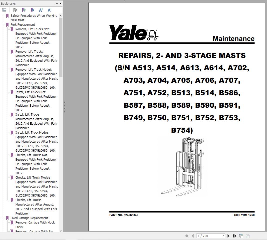Collapse the Fork Replacement bookmark branch
The height and width of the screenshot is (240, 267).
tap(2, 24)
